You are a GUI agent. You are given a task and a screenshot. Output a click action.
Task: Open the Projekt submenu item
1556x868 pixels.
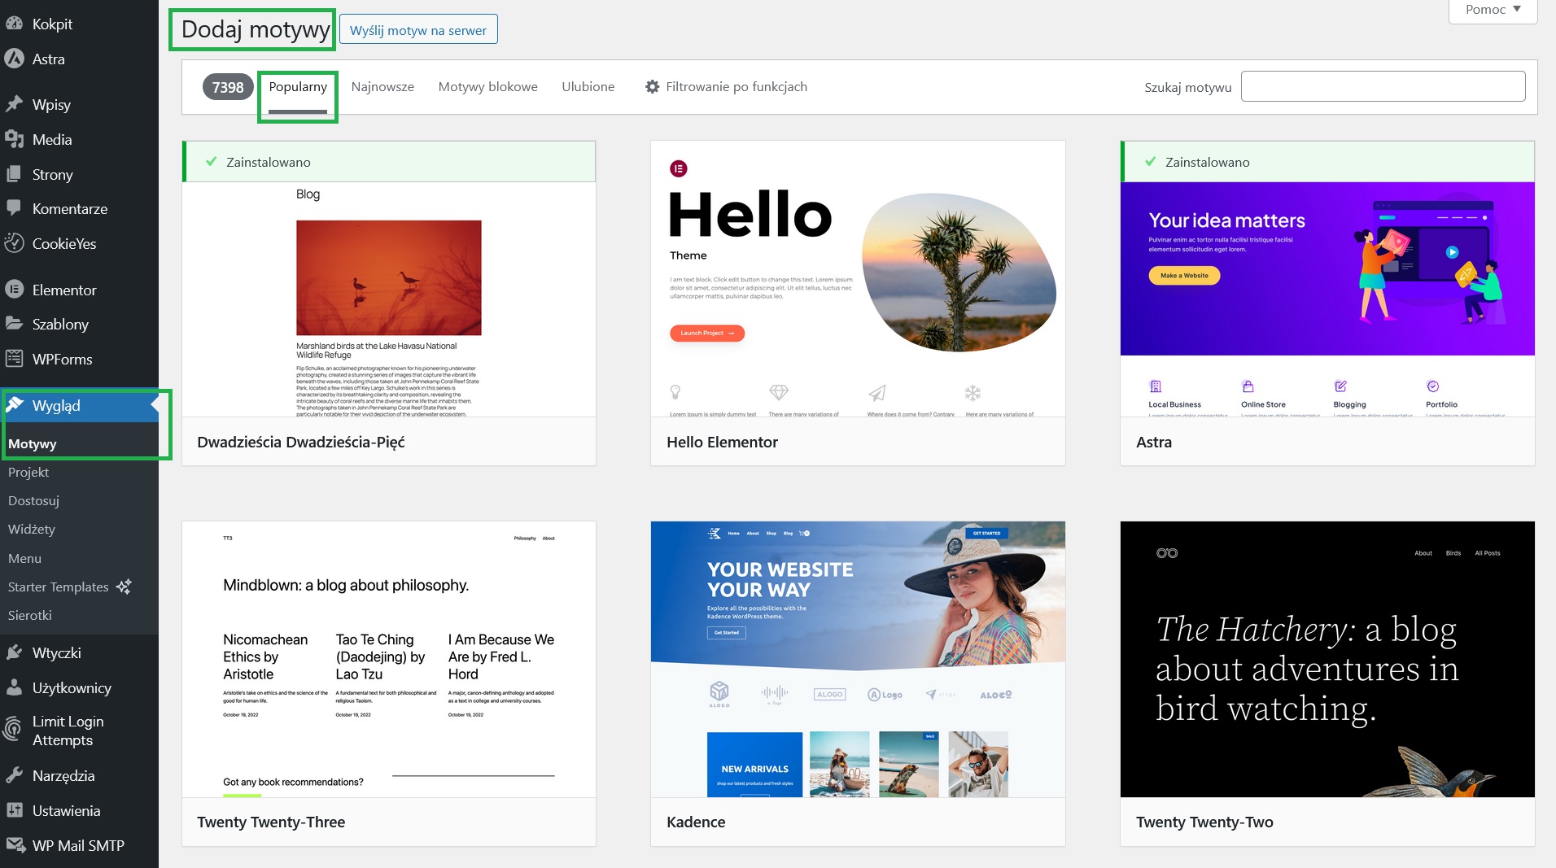click(x=28, y=473)
